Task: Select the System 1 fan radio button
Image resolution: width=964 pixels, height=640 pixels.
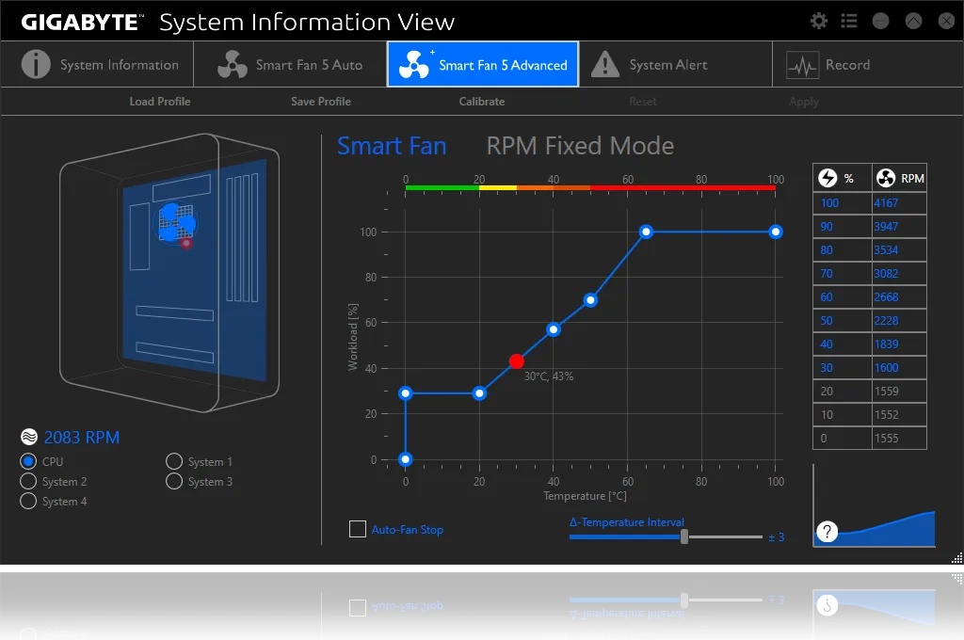Action: pos(174,461)
